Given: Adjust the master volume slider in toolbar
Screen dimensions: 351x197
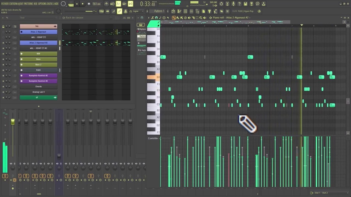Looking at the screenshot, I should tap(81, 11).
